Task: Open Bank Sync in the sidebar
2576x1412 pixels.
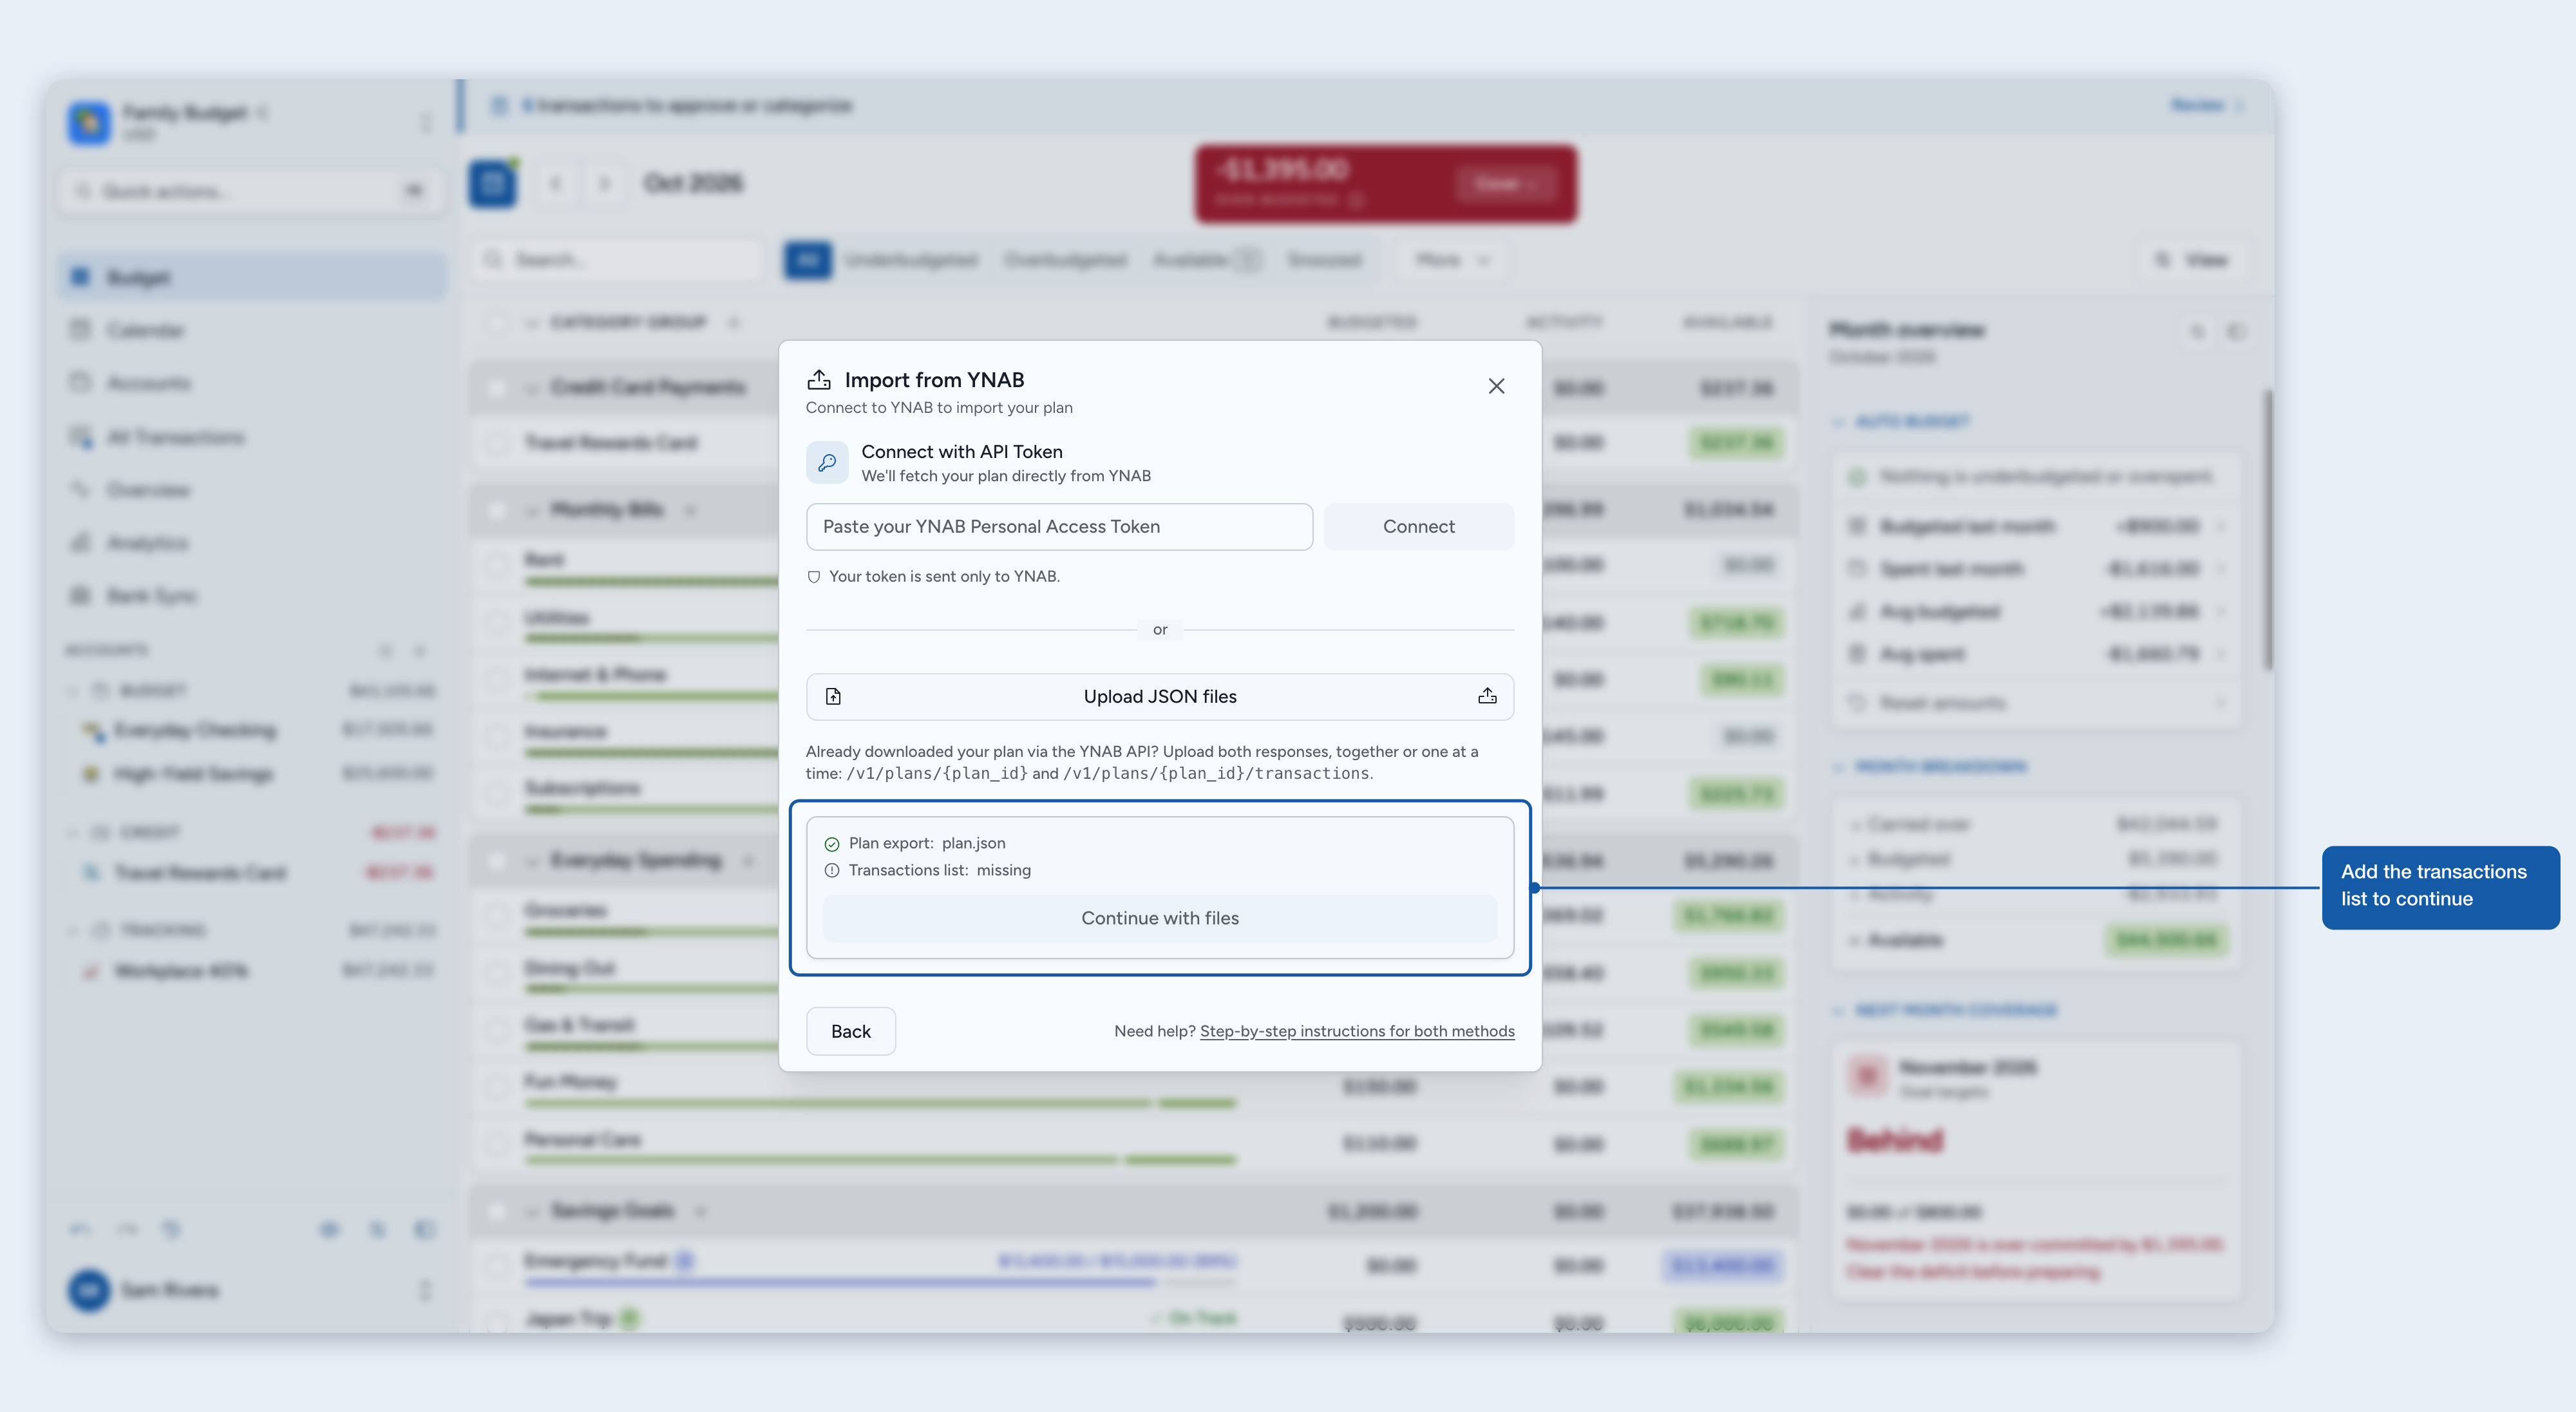Action: pyautogui.click(x=252, y=596)
